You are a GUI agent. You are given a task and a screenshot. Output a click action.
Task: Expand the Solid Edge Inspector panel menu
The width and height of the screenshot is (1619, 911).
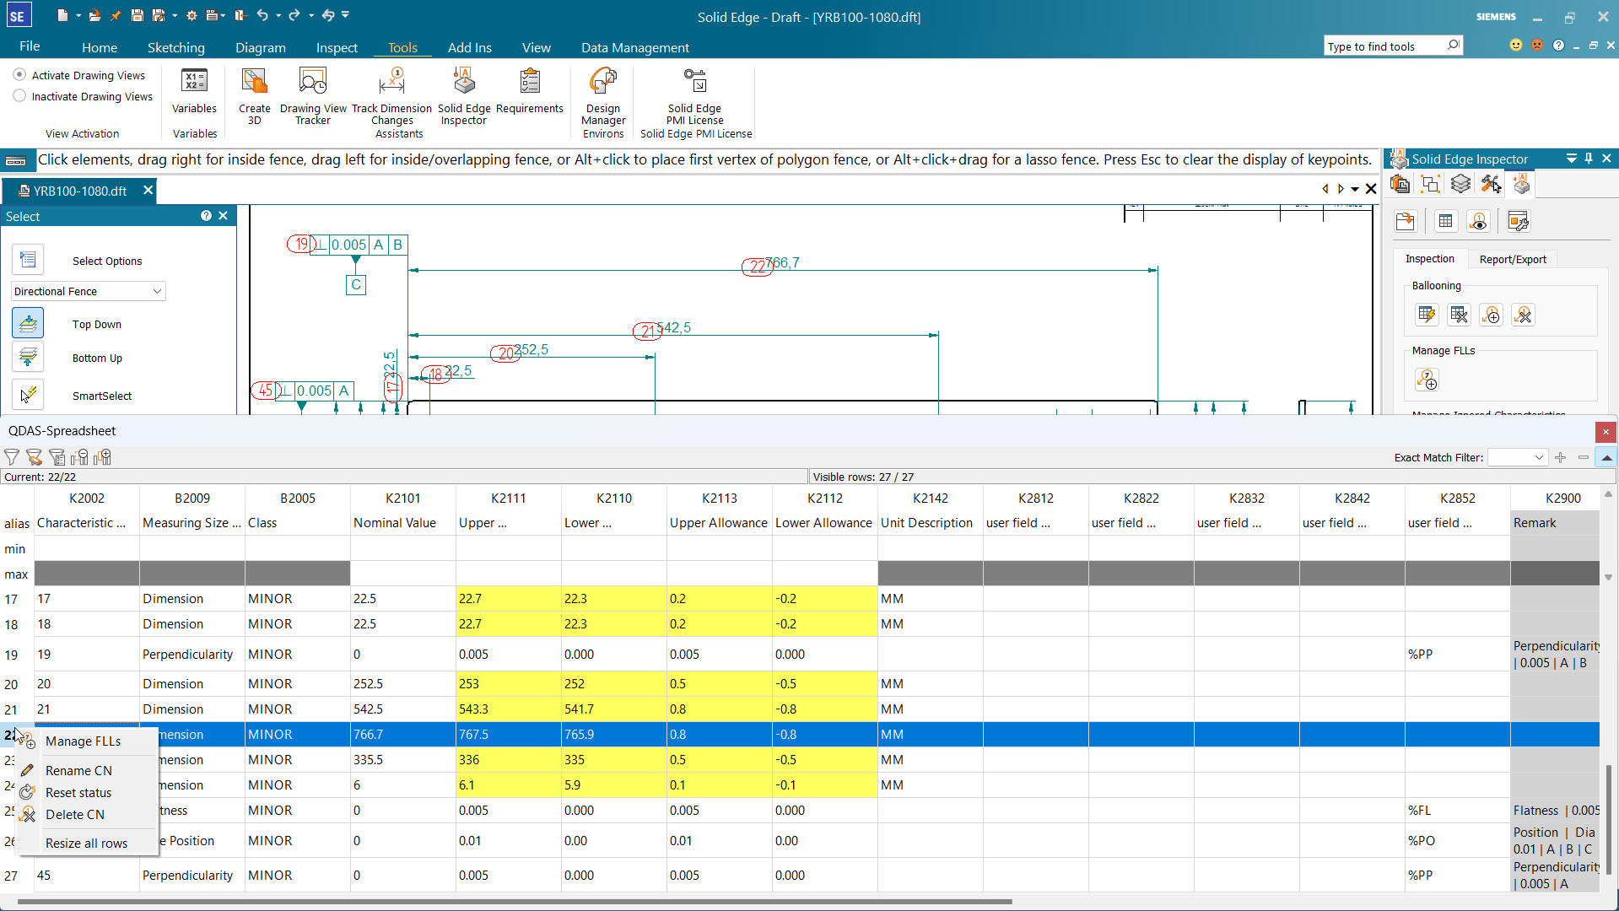tap(1571, 159)
